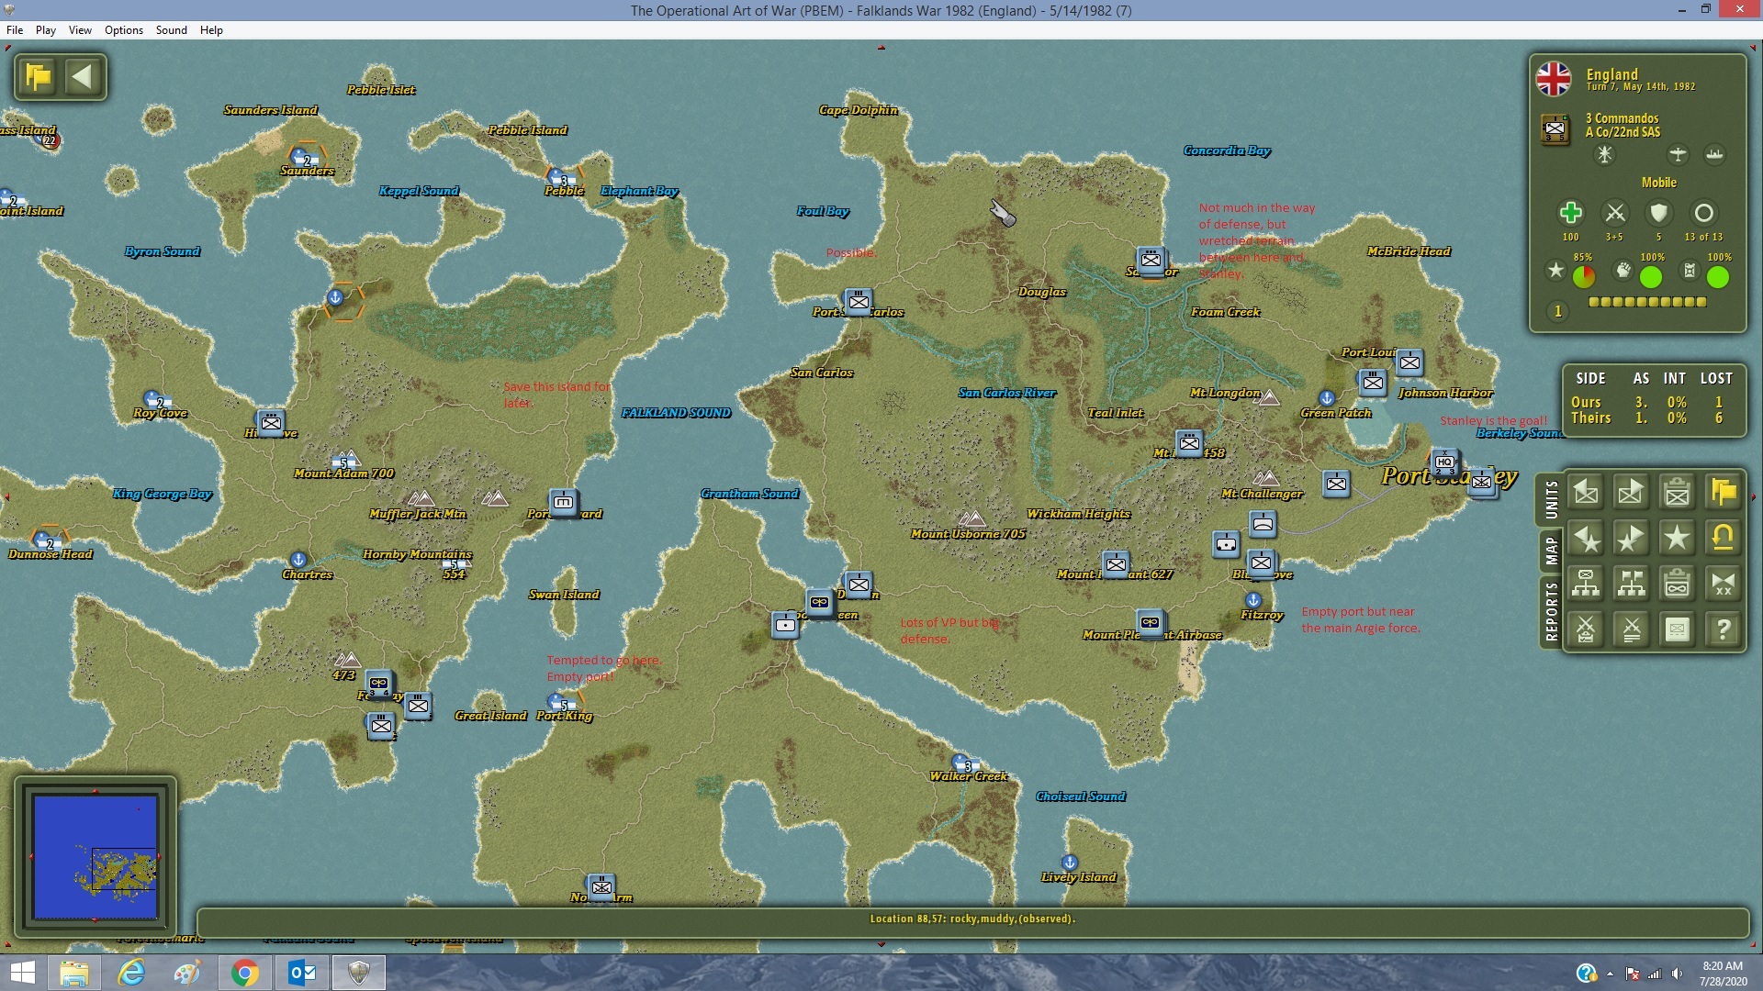Click the fuel can supply icon
Image resolution: width=1763 pixels, height=991 pixels.
[1690, 271]
